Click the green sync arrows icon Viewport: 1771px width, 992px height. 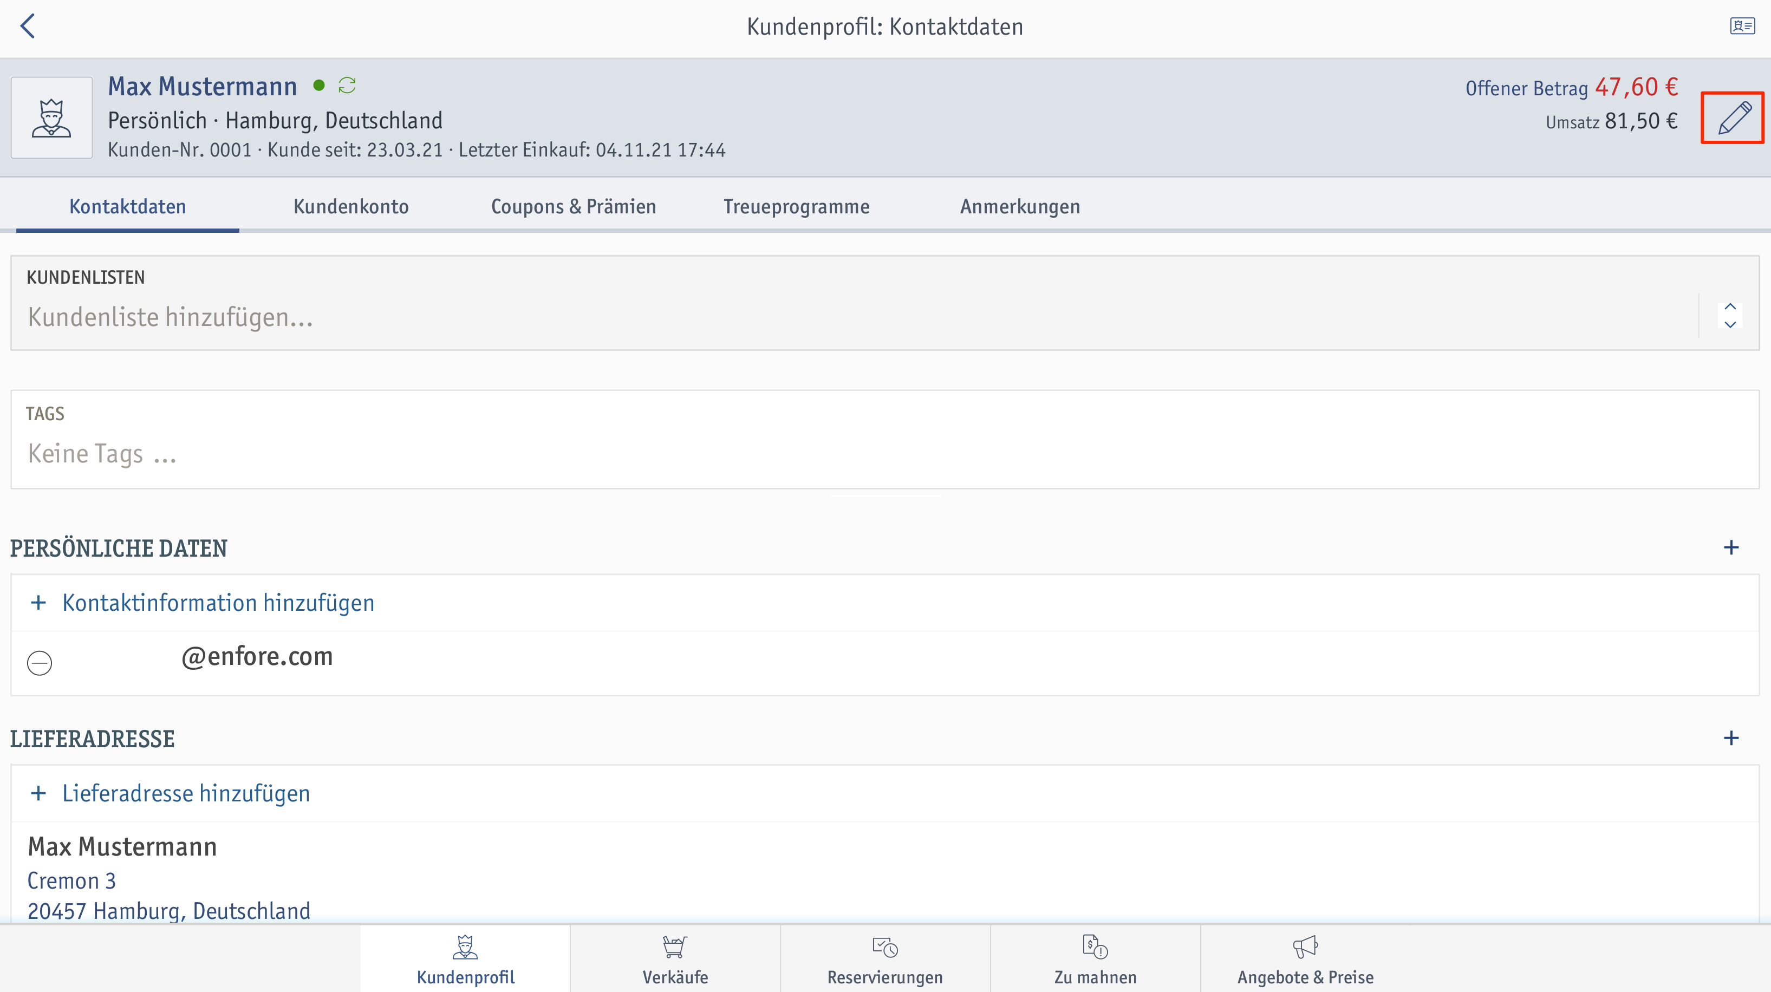point(347,85)
